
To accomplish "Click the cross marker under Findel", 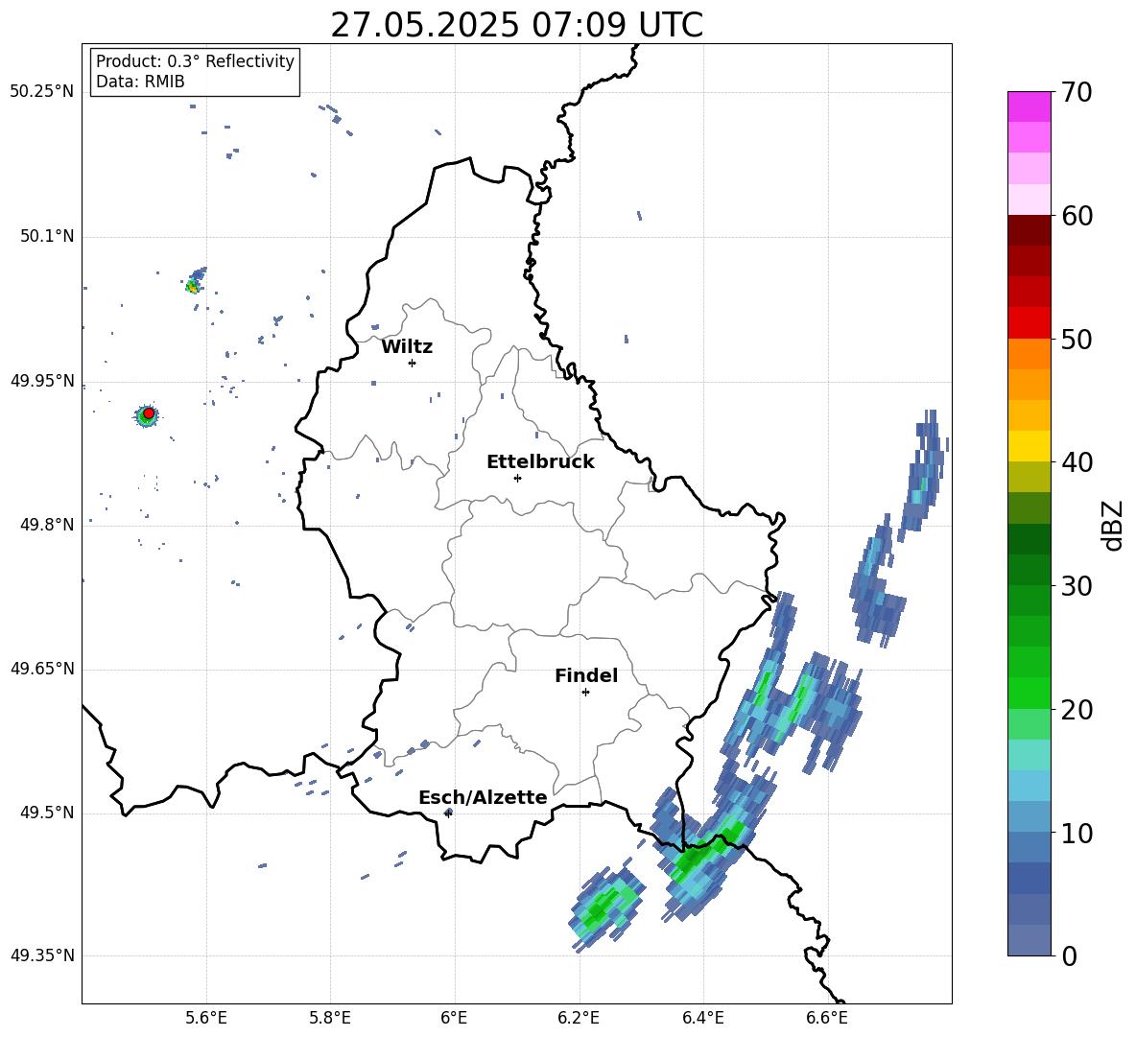I will (x=585, y=693).
